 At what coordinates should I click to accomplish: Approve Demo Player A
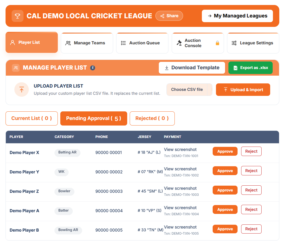click(225, 209)
